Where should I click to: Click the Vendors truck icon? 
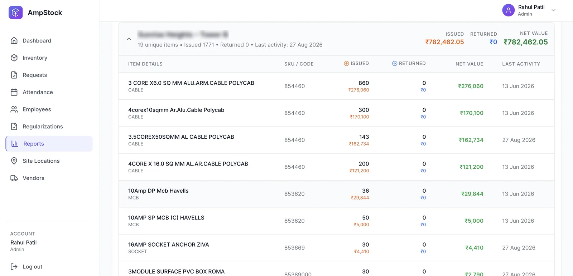click(x=14, y=178)
